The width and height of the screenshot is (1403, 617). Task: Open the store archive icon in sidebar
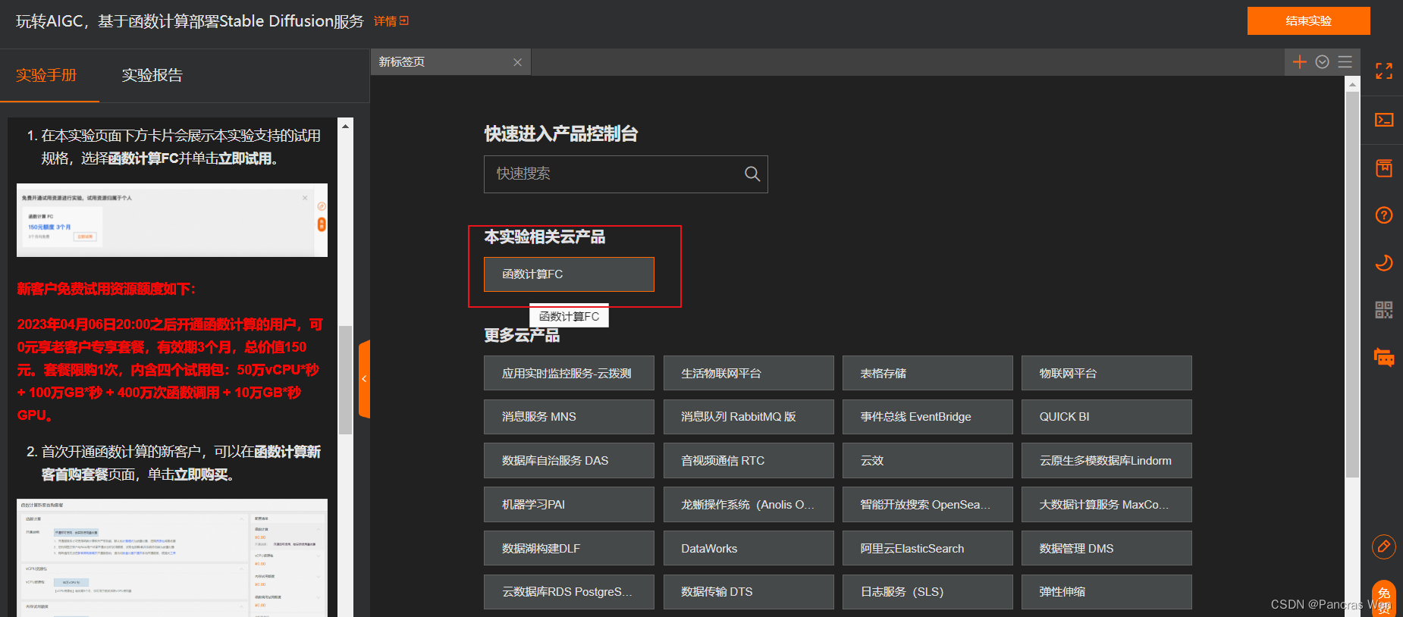point(1384,168)
